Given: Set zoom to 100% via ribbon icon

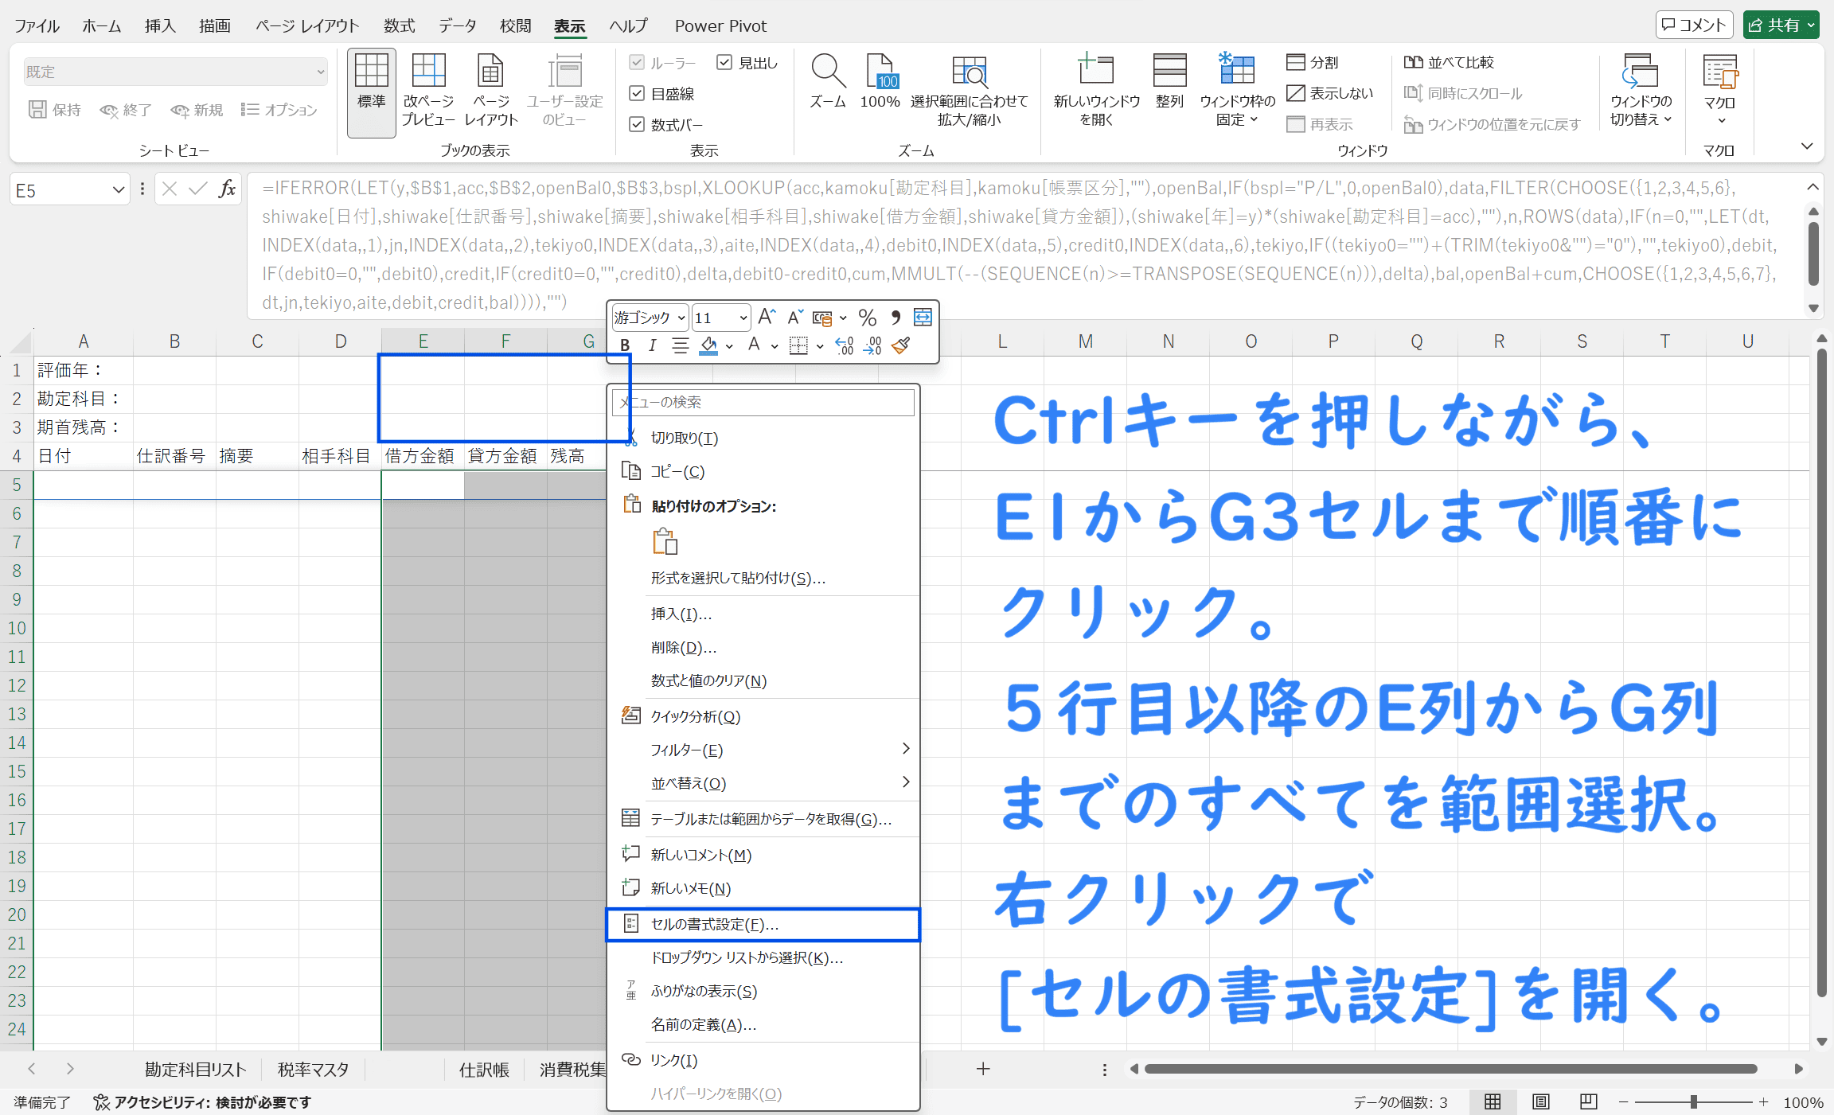Looking at the screenshot, I should pos(880,82).
